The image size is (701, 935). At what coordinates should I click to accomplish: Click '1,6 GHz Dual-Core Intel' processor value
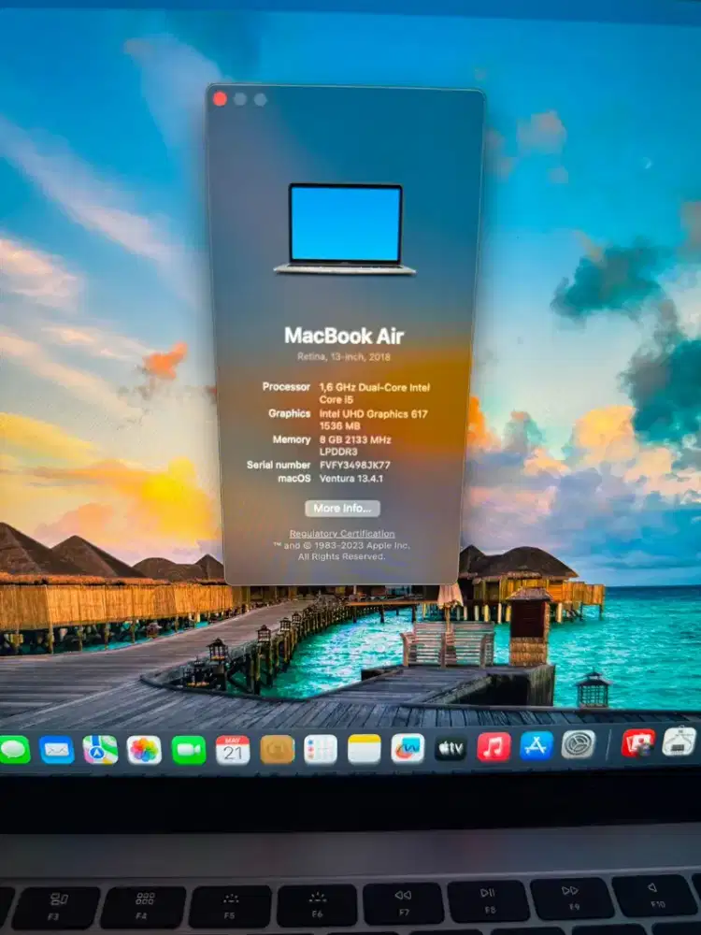pos(375,388)
